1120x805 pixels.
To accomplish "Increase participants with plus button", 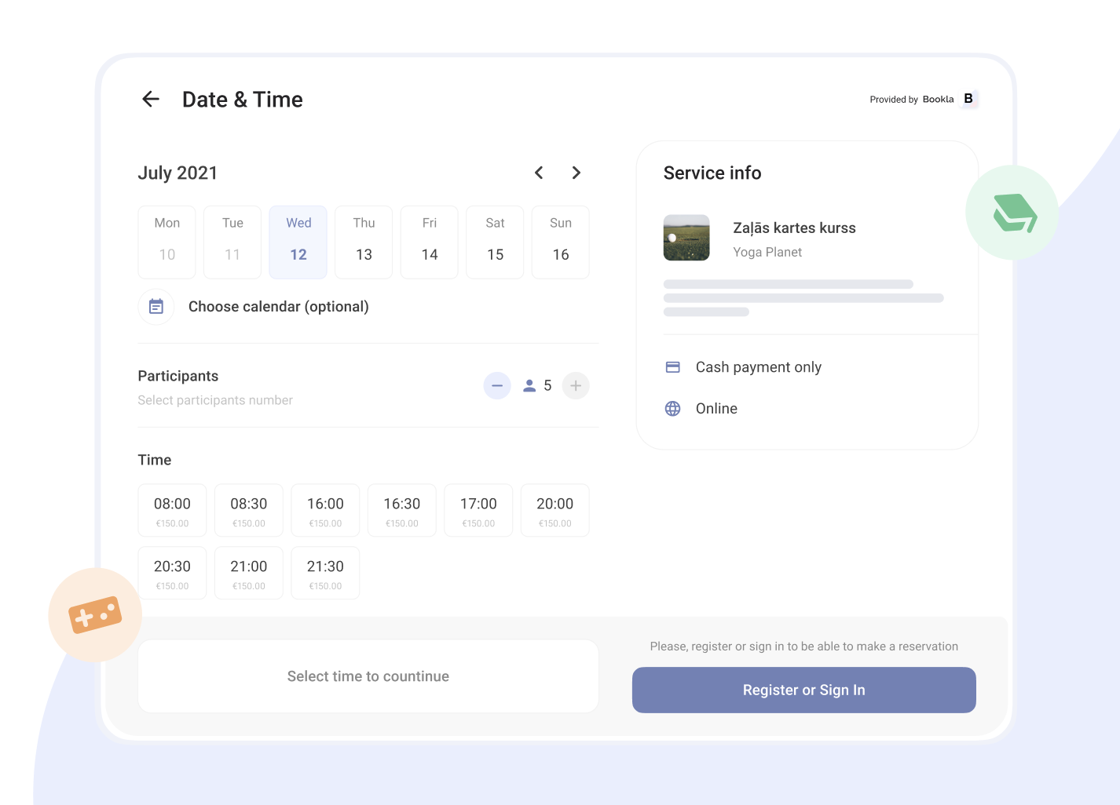I will point(576,385).
